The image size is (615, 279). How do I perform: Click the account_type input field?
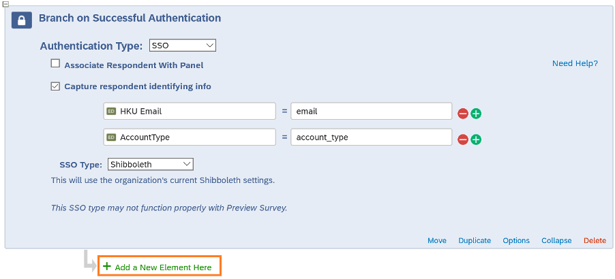371,137
